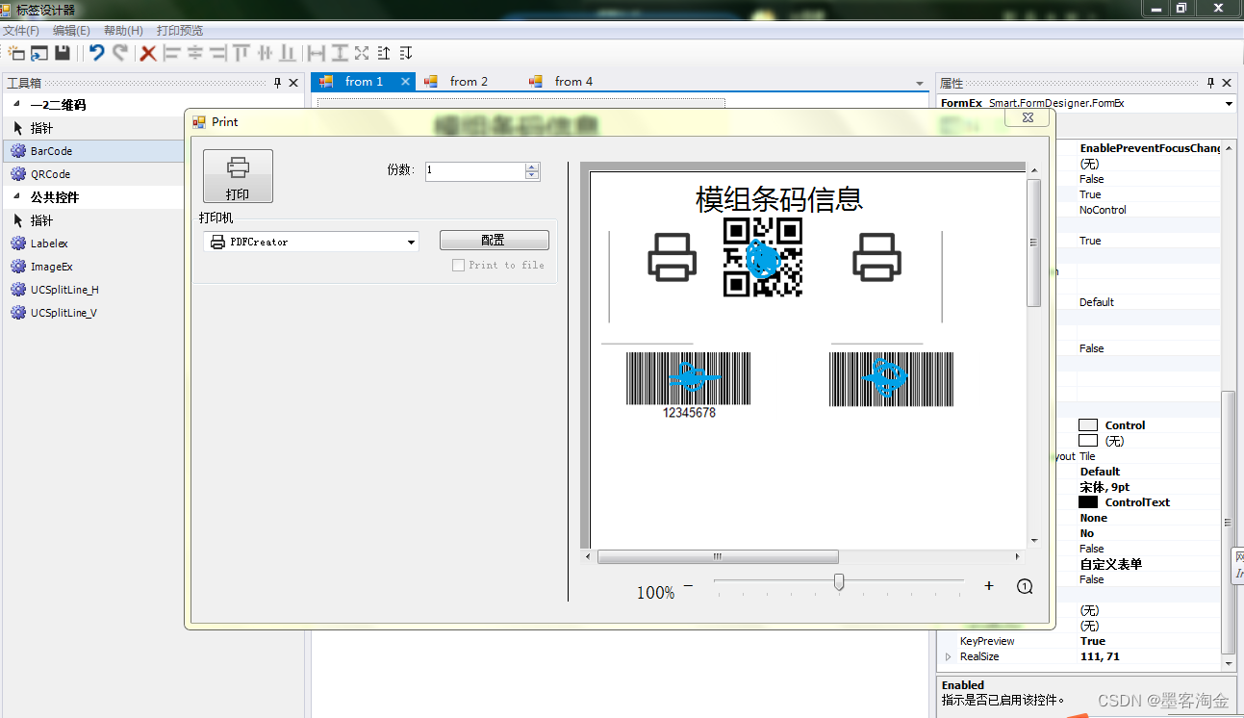
Task: Select 指针 pointer under 一2二维码 group
Action: [x=94, y=128]
